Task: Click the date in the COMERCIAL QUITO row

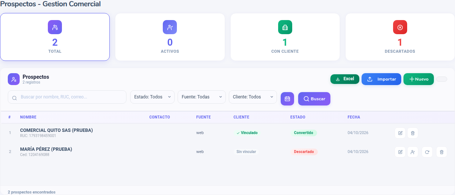Action: pyautogui.click(x=358, y=133)
